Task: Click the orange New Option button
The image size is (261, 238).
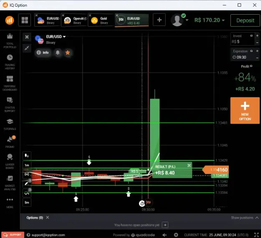Action: coord(245,110)
